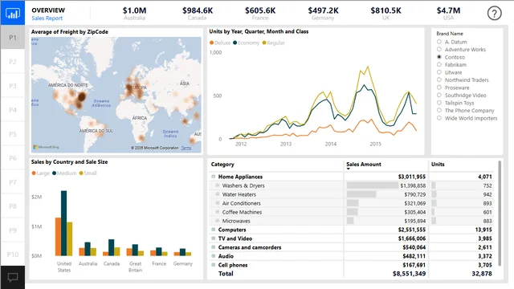Click the bar chart logo icon
Image resolution: width=514 pixels, height=289 pixels.
[13, 13]
